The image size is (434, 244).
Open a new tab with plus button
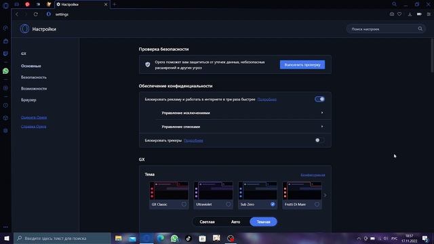pyautogui.click(x=115, y=4)
